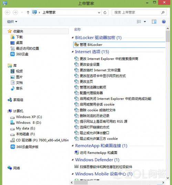Open the 更改安全设置 item
Screen dimensions: 172x185
[x=89, y=64]
